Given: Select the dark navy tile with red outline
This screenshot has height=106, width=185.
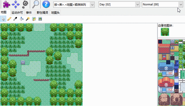Looking at the screenshot, I should (x=160, y=42).
